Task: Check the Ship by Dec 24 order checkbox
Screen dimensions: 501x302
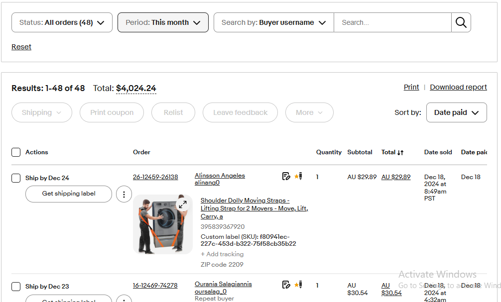Action: click(16, 178)
